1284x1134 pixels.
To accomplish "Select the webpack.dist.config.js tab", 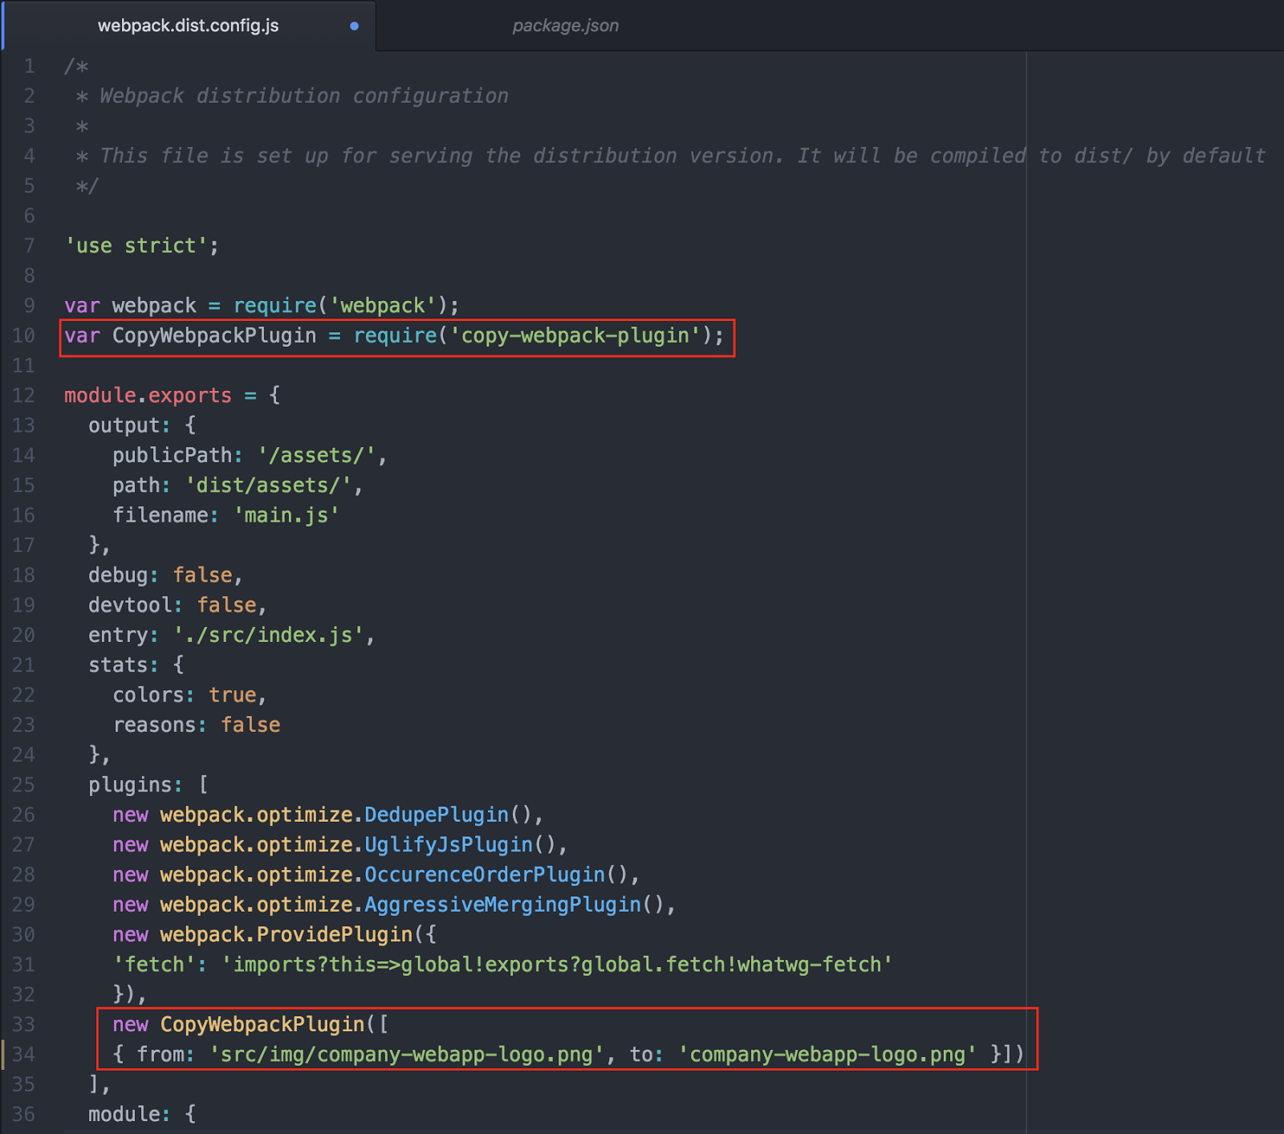I will click(189, 25).
